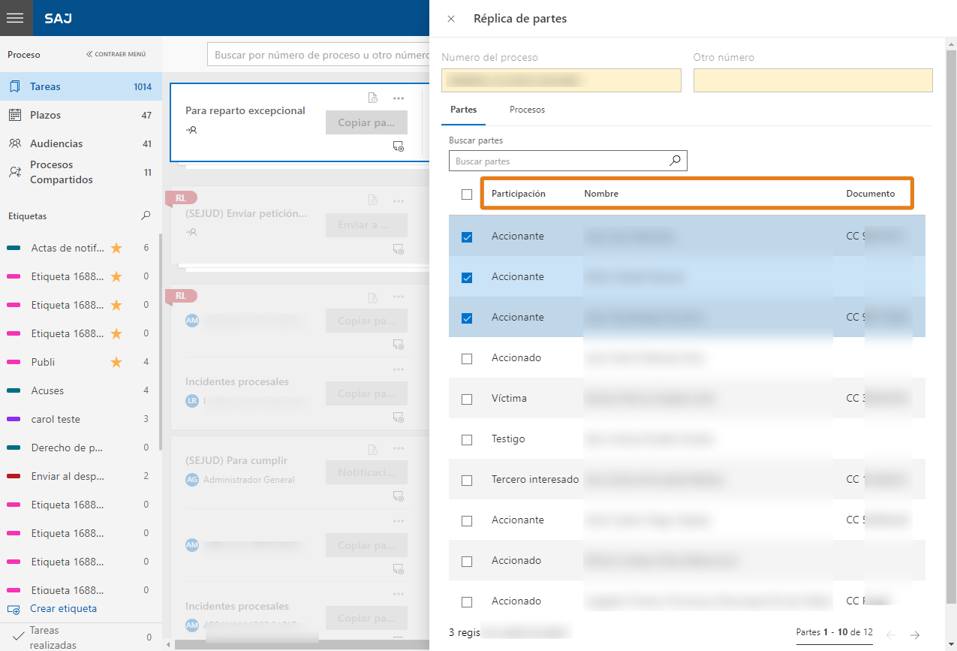Click Copiar pa... button on Para reparto excepcional
This screenshot has height=651, width=957.
[366, 122]
